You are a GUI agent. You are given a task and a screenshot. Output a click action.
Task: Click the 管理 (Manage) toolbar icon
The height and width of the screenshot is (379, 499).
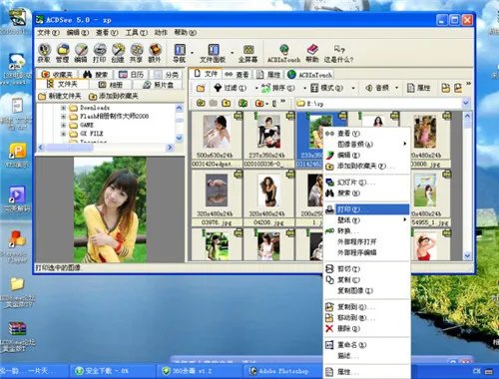62,53
